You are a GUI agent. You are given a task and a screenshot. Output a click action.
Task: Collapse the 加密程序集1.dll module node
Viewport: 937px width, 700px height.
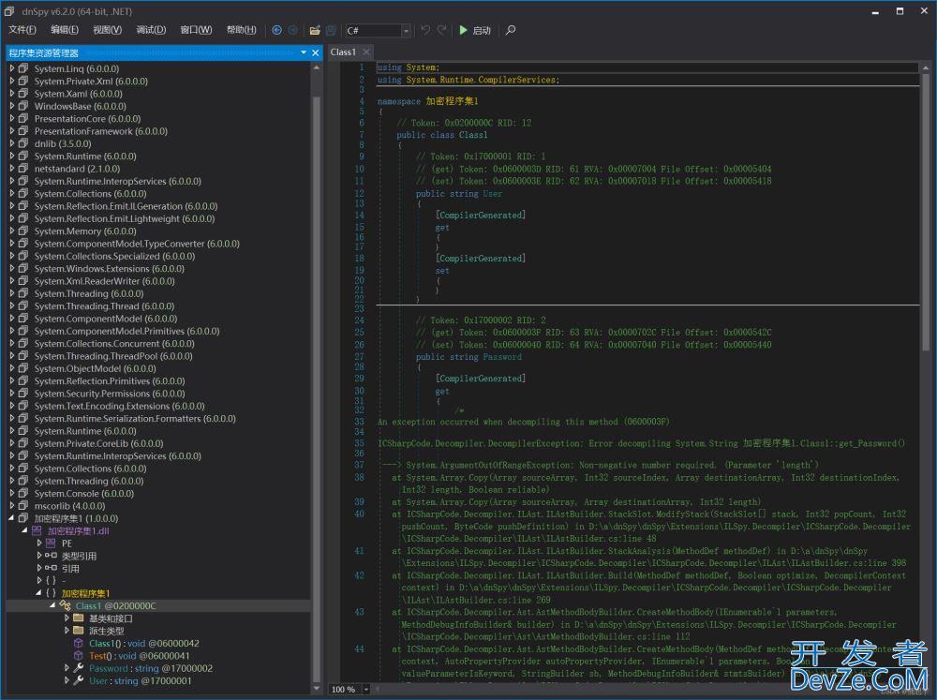(25, 530)
